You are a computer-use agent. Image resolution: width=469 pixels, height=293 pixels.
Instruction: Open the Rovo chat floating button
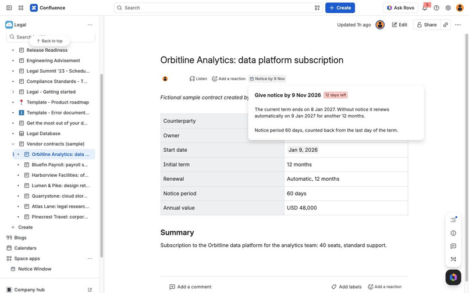point(453,277)
